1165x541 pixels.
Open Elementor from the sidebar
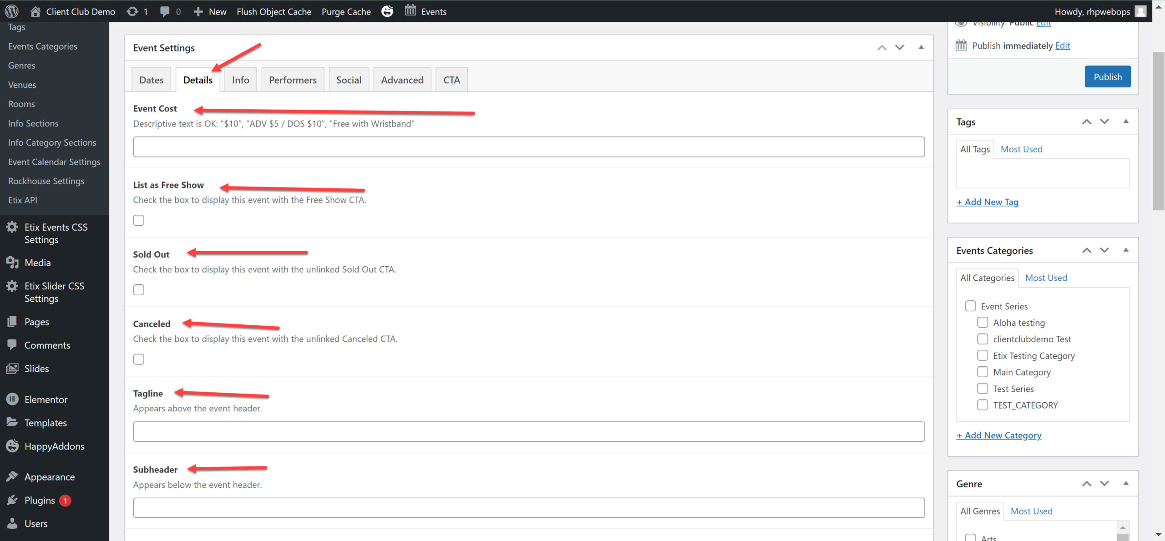46,399
